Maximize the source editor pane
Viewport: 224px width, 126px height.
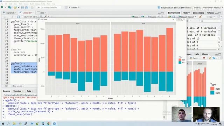[162, 13]
